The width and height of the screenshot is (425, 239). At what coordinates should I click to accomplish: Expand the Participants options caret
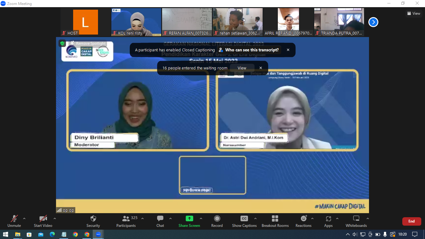coord(143,218)
